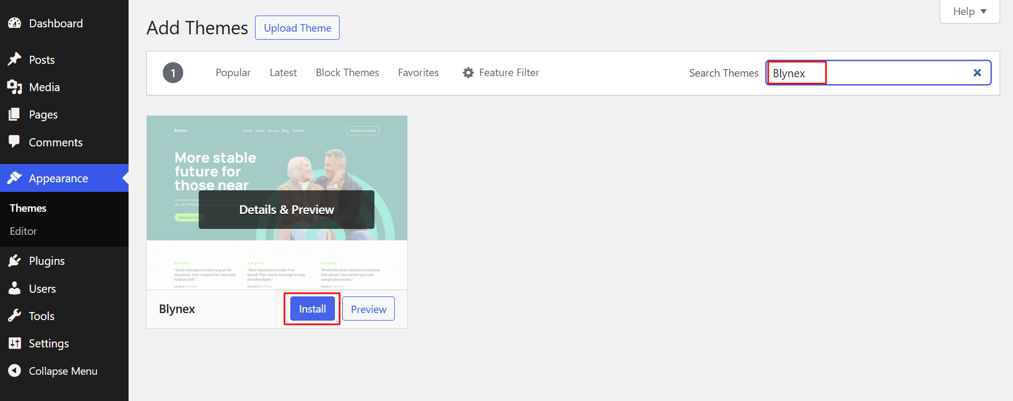Switch to the Block Themes tab
The width and height of the screenshot is (1013, 401).
[347, 72]
